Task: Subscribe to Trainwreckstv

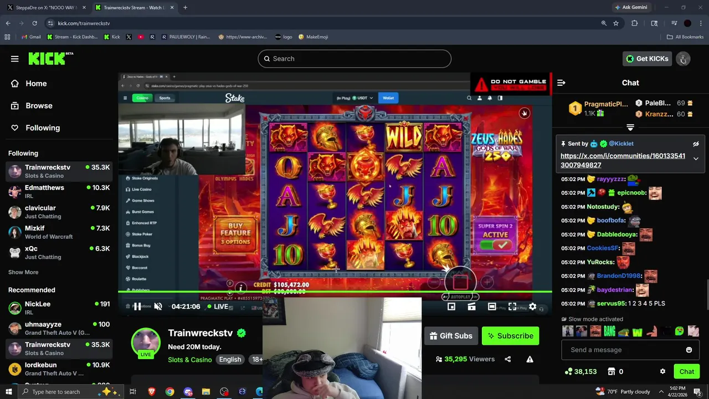Action: pyautogui.click(x=510, y=336)
